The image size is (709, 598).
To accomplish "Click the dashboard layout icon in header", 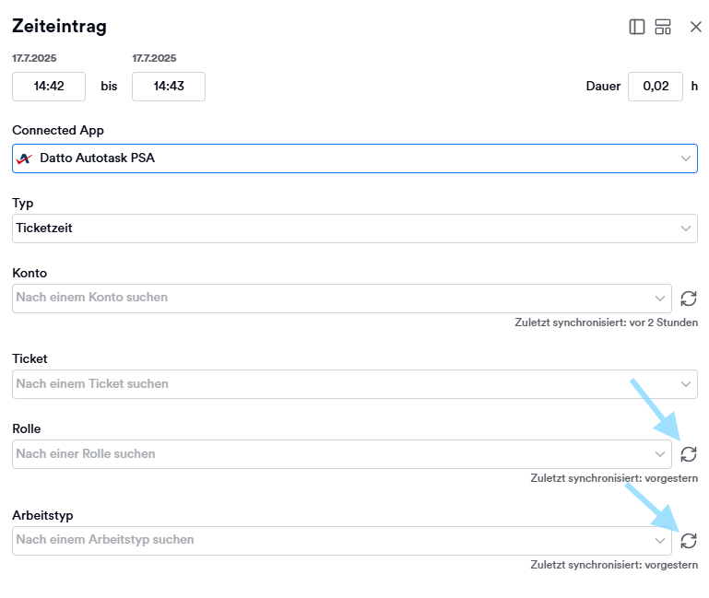I will pyautogui.click(x=663, y=27).
